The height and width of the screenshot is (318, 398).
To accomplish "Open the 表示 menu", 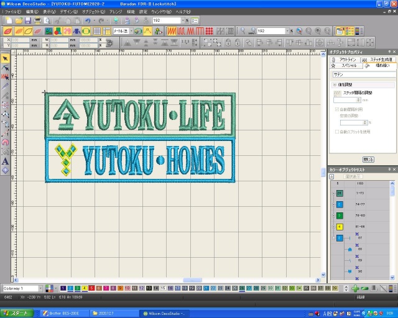I will pyautogui.click(x=49, y=12).
